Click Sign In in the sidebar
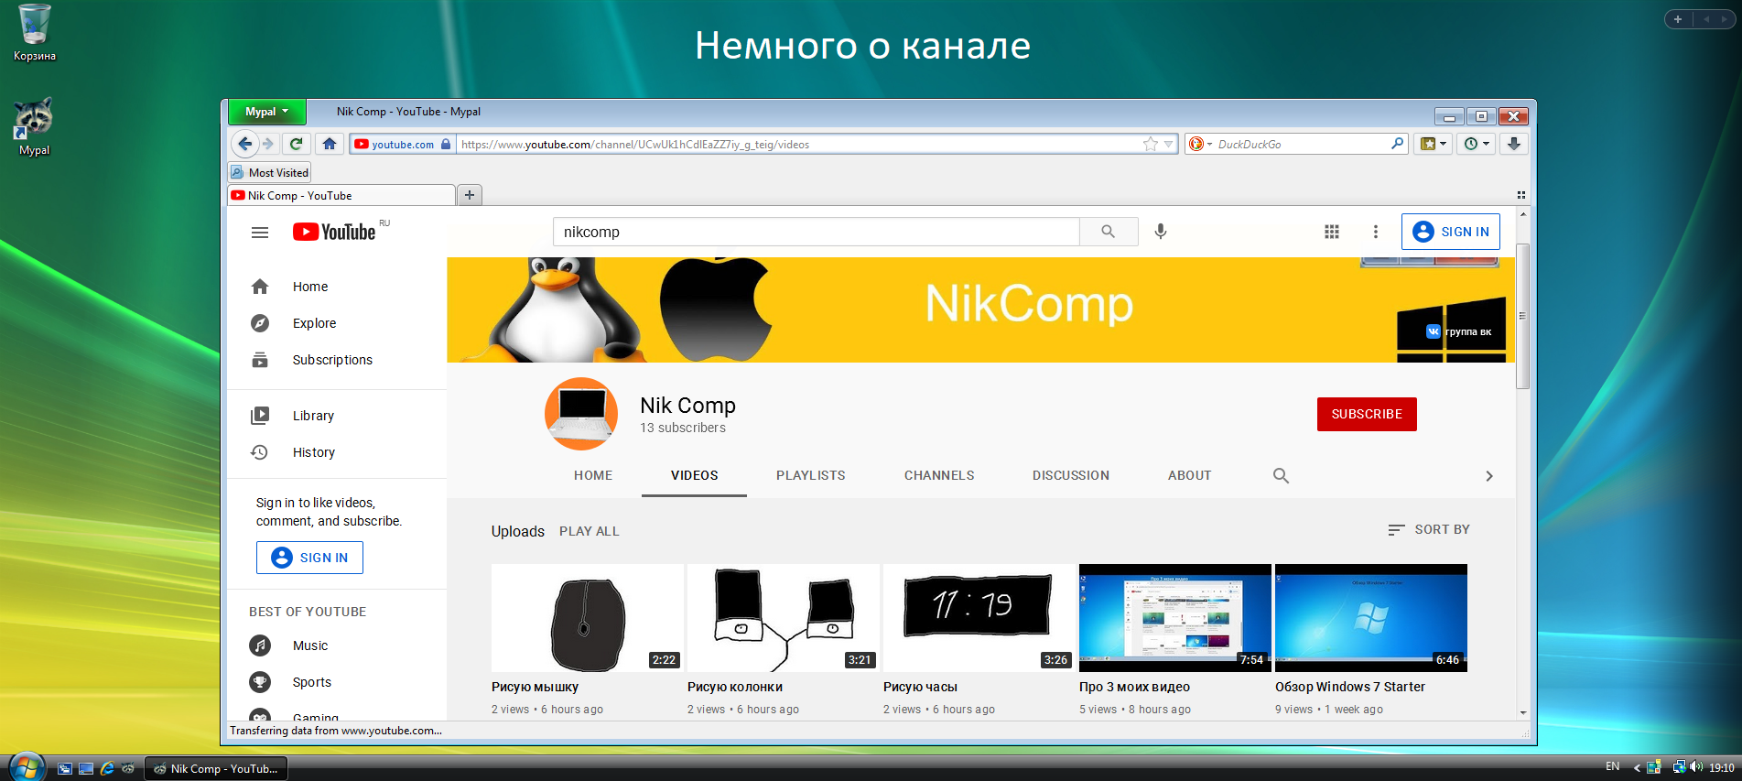The width and height of the screenshot is (1742, 781). click(x=309, y=558)
